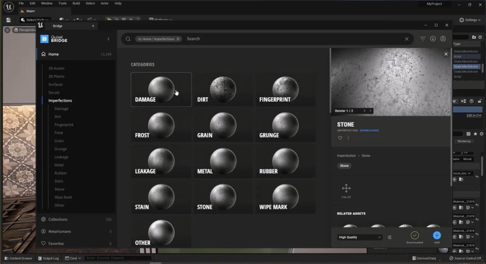486x264 pixels.
Task: Open the High Quality dropdown
Action: pos(359,238)
